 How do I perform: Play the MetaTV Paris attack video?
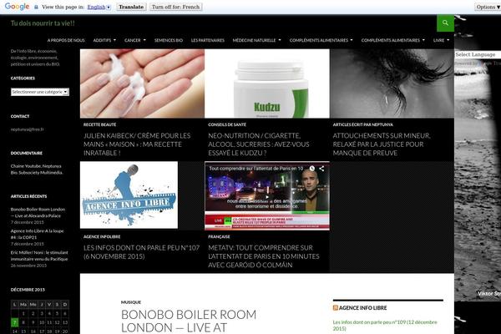pyautogui.click(x=267, y=195)
